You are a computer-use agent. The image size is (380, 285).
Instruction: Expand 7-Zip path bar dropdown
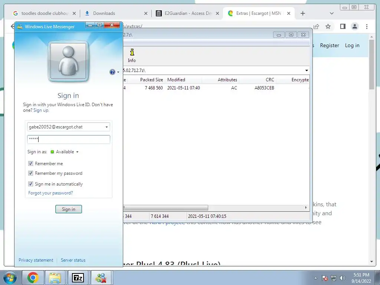307,71
